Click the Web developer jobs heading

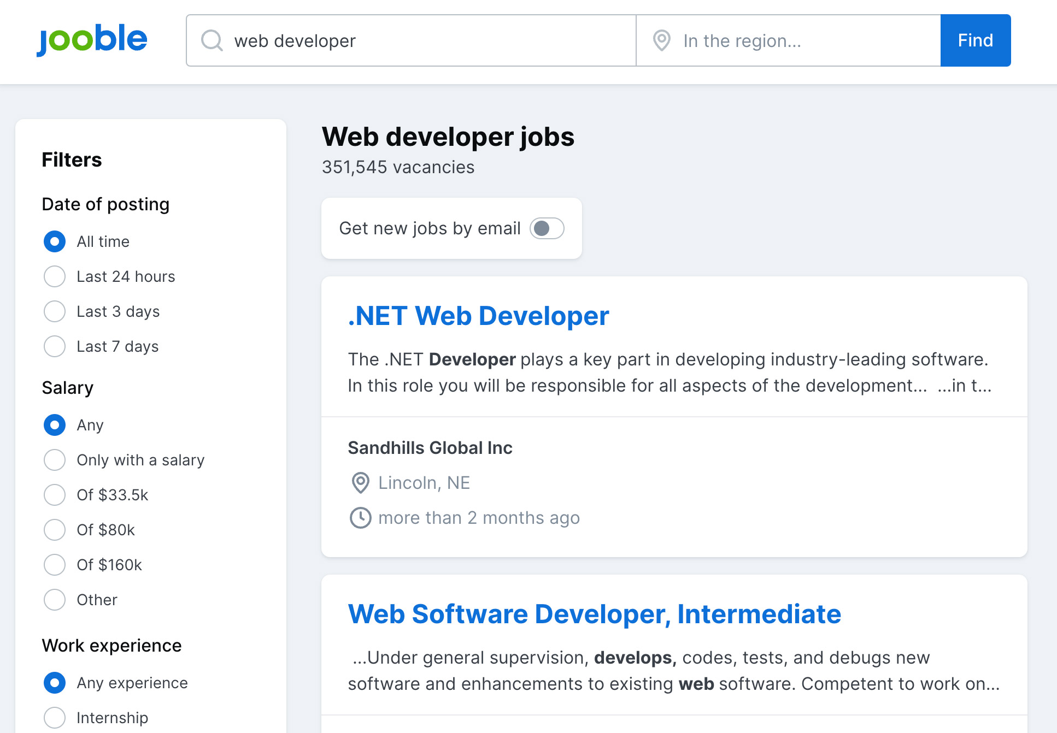(448, 137)
